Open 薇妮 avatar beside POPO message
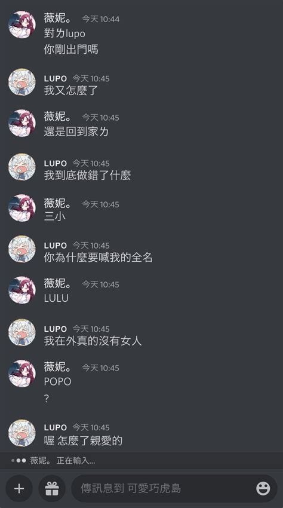283x508 pixels. pyautogui.click(x=21, y=374)
